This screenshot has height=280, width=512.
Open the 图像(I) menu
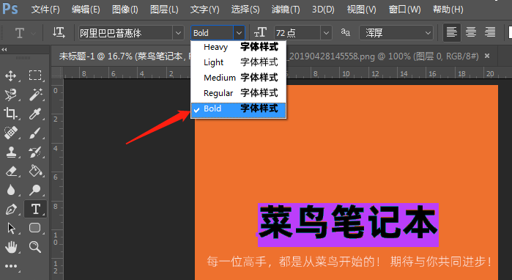125,10
